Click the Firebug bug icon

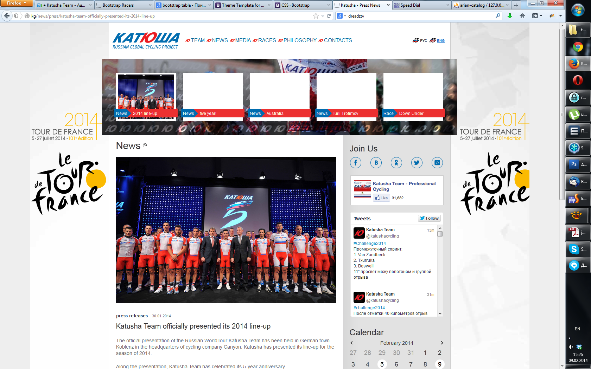tap(552, 16)
